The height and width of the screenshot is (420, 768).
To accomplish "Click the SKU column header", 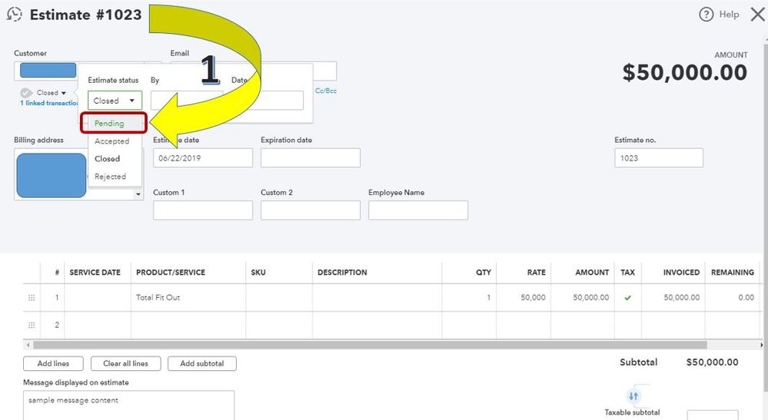I will click(x=258, y=273).
